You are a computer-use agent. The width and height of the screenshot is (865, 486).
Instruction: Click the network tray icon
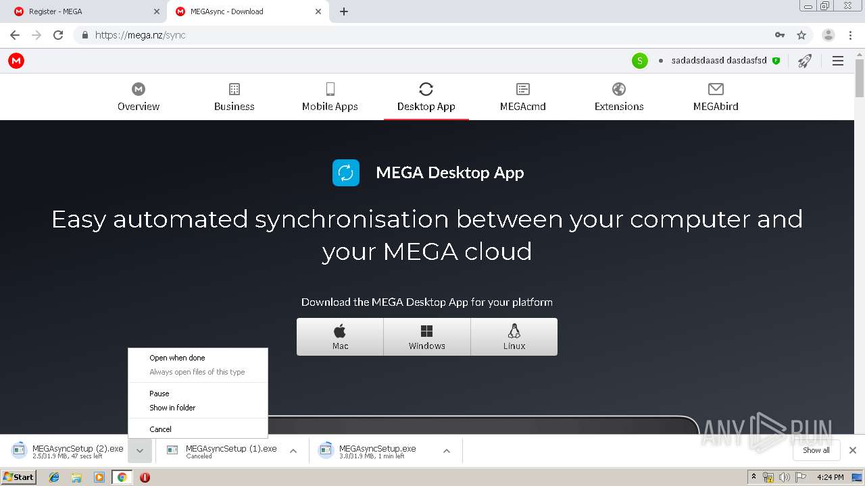768,477
